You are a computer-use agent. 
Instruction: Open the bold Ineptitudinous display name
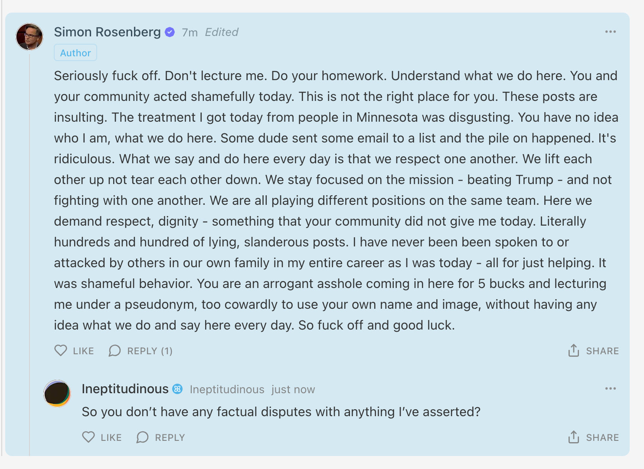125,389
